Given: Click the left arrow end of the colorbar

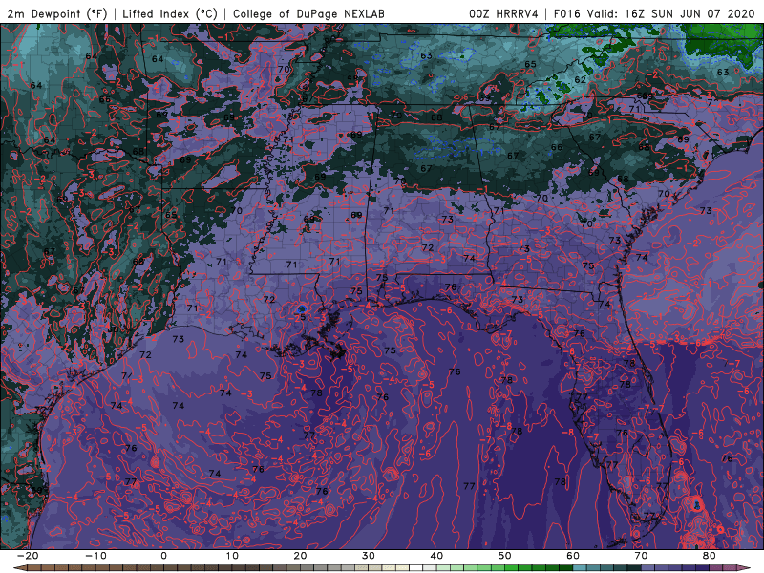Looking at the screenshot, I should click(x=20, y=568).
